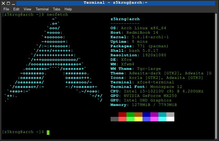219x141 pixels.
Task: Click the yellow color block
Action: pos(138,119)
